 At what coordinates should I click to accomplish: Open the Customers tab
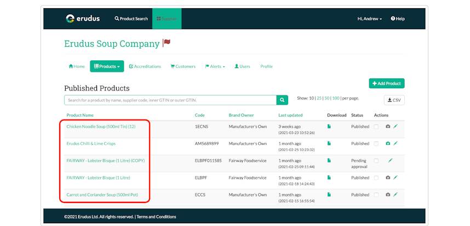(x=183, y=66)
